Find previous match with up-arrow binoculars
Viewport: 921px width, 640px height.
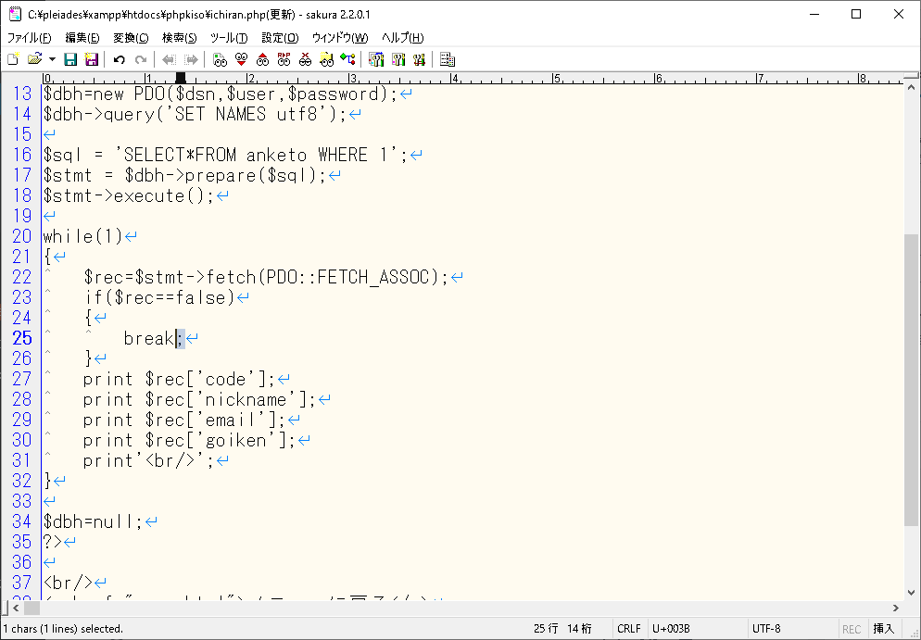coord(262,59)
